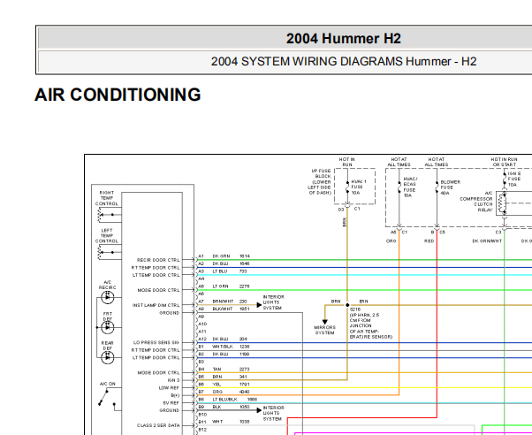This screenshot has height=435, width=532.
Task: Click pin A1 'DK GRN' wire label
Action: [221, 256]
